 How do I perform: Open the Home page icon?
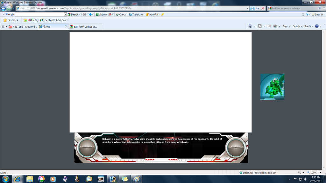[x=250, y=26]
